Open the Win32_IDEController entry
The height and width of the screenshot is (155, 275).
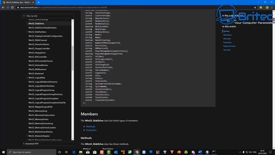click(37, 57)
